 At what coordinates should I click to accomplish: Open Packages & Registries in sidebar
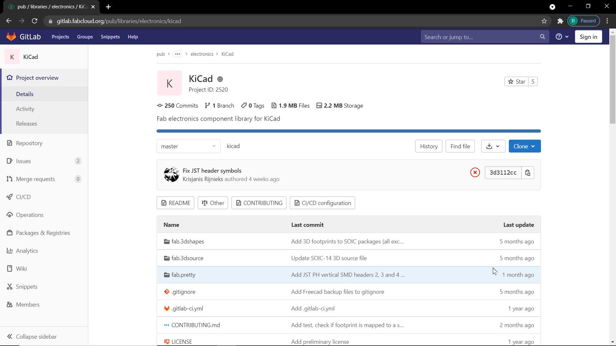pyautogui.click(x=44, y=233)
